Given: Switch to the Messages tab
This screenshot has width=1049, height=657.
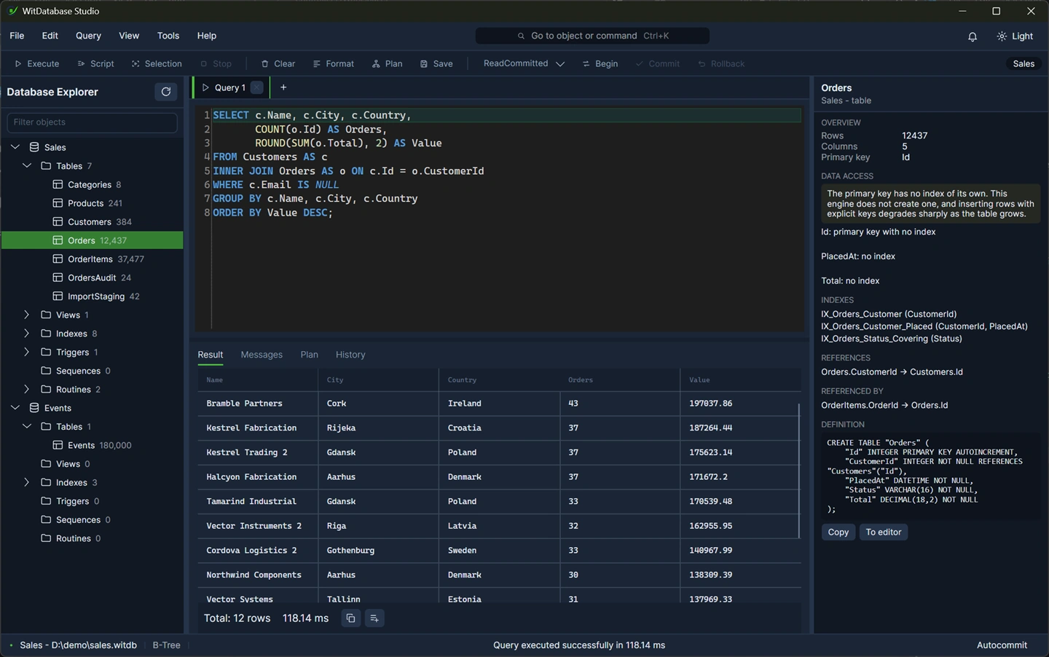Looking at the screenshot, I should pos(262,355).
